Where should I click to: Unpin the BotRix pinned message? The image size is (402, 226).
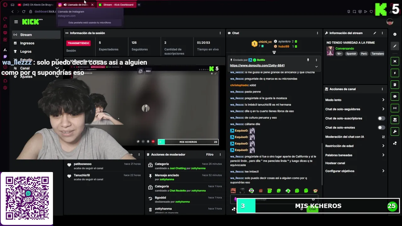(x=308, y=60)
